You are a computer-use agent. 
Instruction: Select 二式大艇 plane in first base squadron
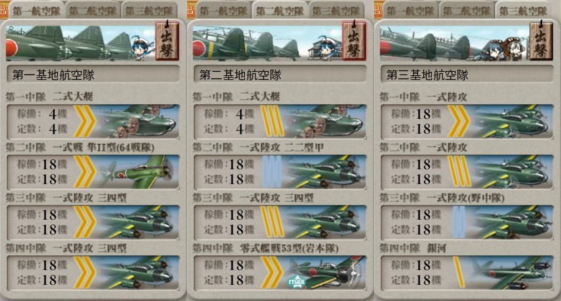(93, 122)
